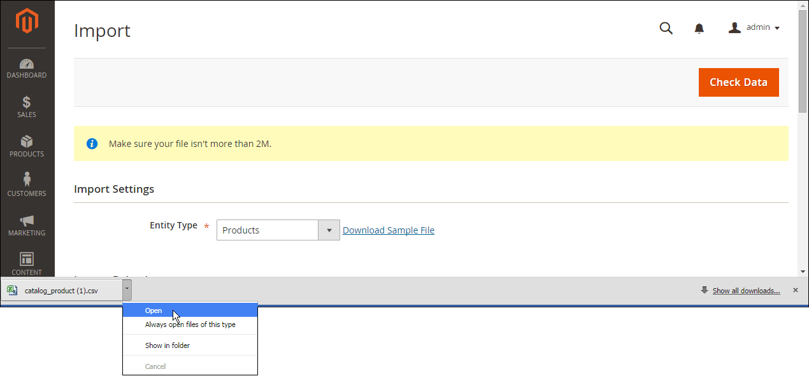The height and width of the screenshot is (376, 809).
Task: Go to Products in sidebar
Action: (x=27, y=146)
